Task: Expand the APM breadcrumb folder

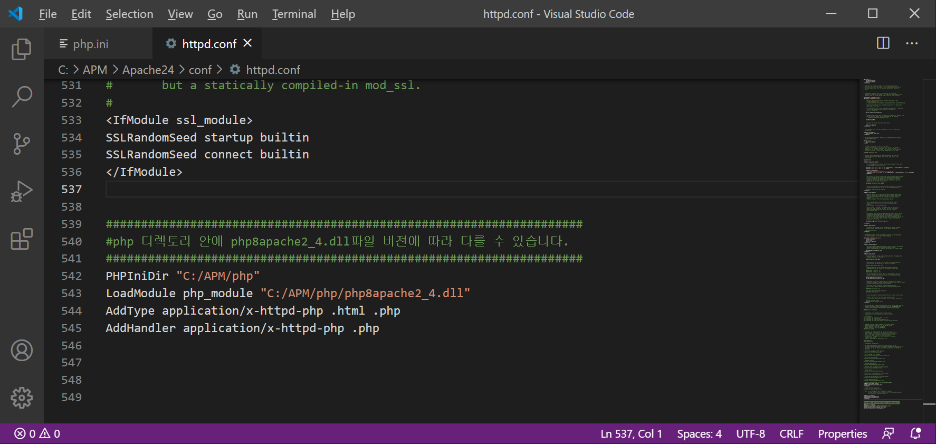Action: (95, 70)
